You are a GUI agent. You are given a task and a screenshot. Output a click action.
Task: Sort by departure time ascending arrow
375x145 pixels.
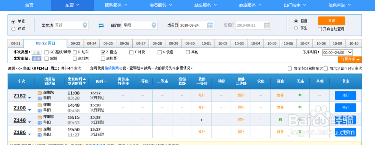point(84,79)
